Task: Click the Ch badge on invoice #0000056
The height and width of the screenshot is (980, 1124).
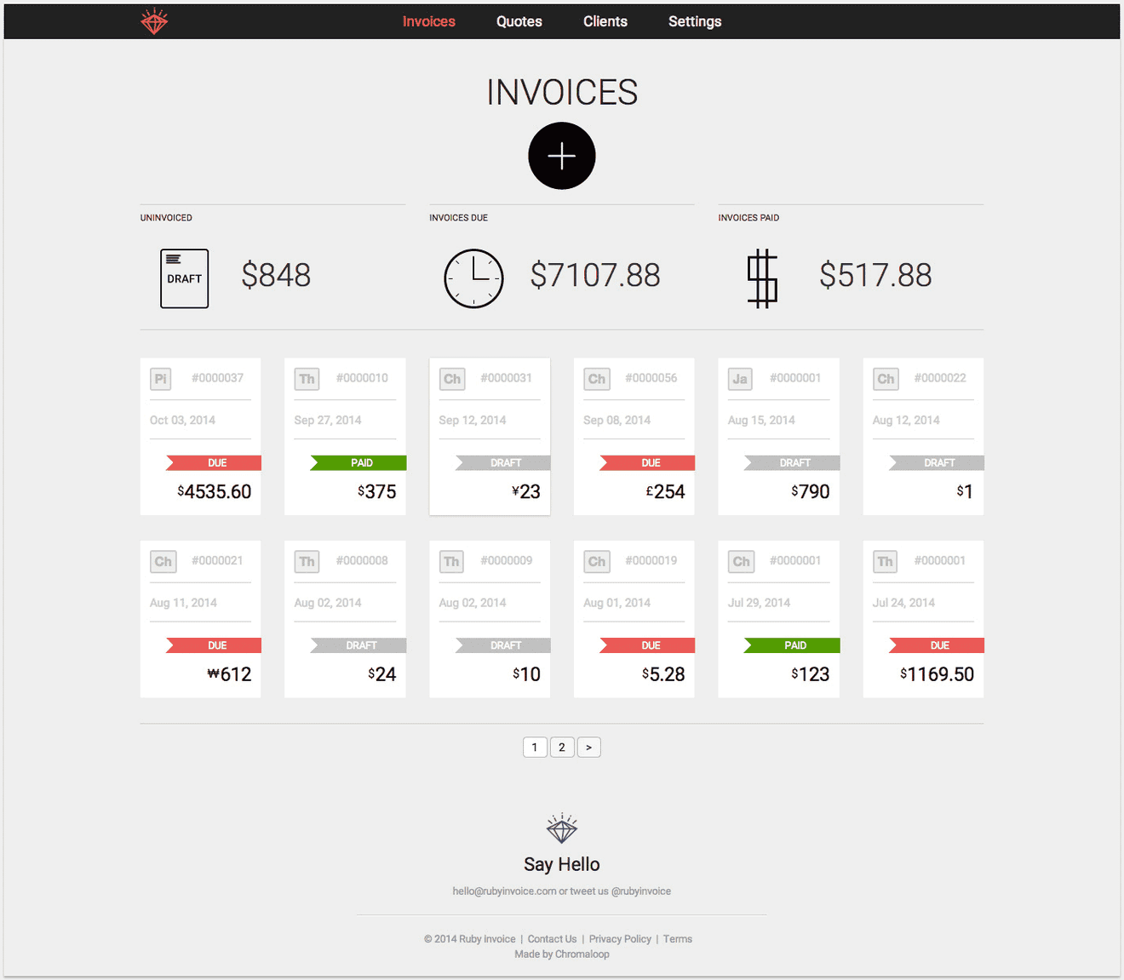Action: point(597,379)
